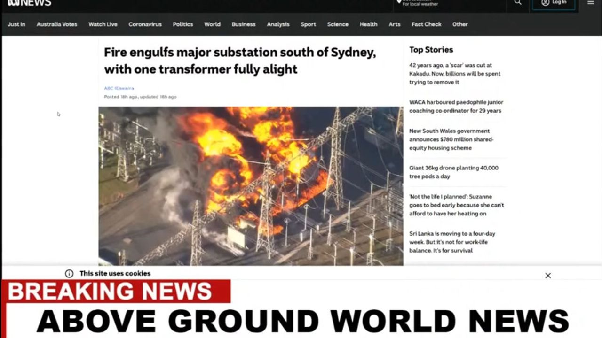Open the Fact Check section
602x338 pixels.
426,24
